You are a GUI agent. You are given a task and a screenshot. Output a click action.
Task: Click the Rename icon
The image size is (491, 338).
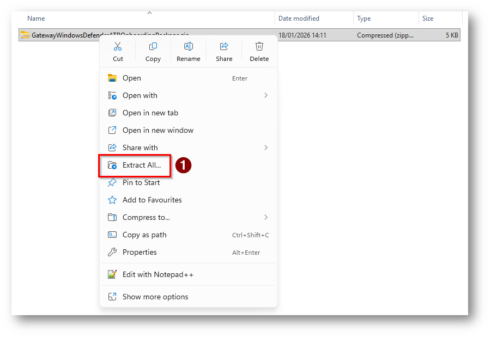[188, 47]
